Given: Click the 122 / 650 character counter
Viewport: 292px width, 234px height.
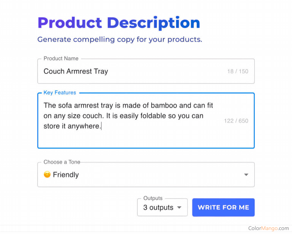Looking at the screenshot, I should tap(236, 121).
